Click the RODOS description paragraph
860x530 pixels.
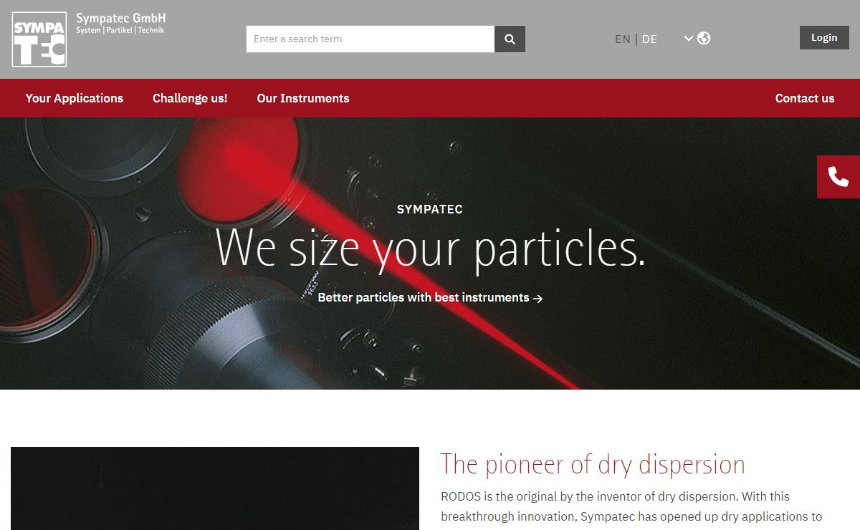point(631,506)
